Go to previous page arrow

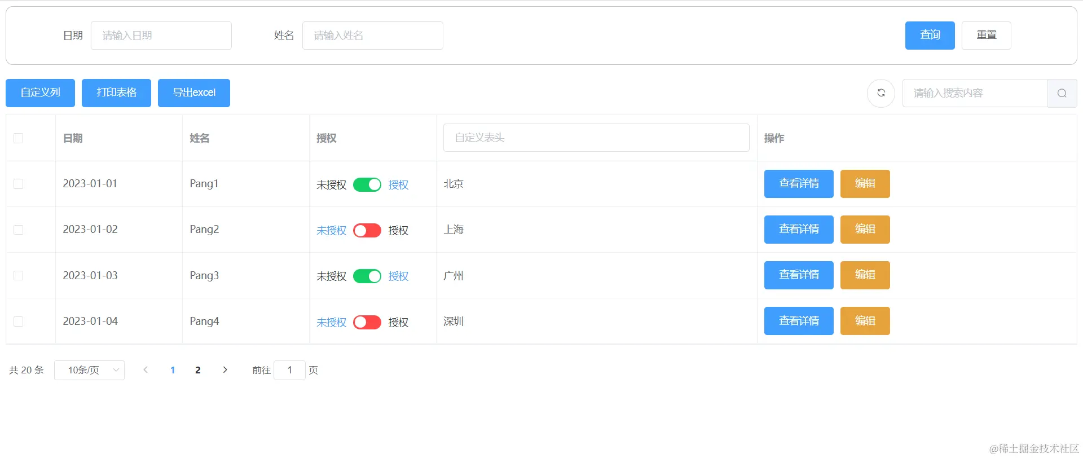pos(146,370)
